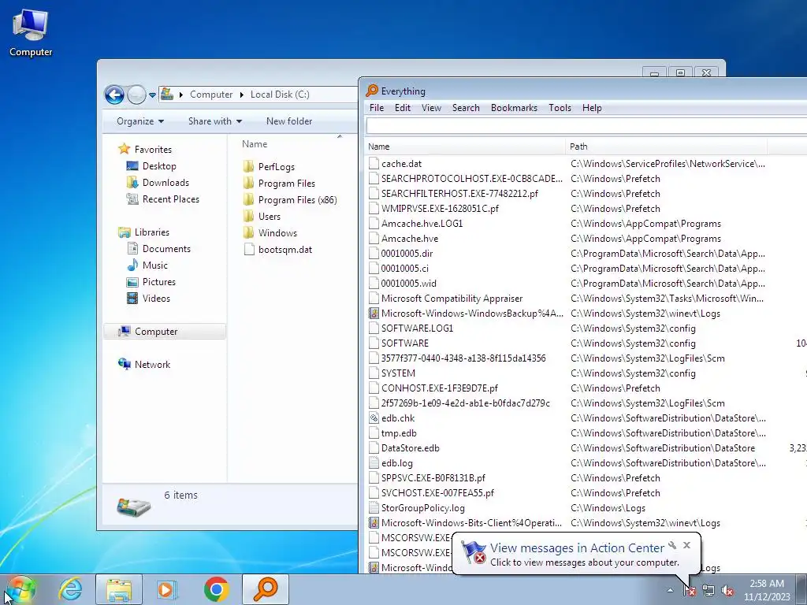Expand the arrow before Computer in breadcrumb
The image size is (807, 605).
[181, 95]
